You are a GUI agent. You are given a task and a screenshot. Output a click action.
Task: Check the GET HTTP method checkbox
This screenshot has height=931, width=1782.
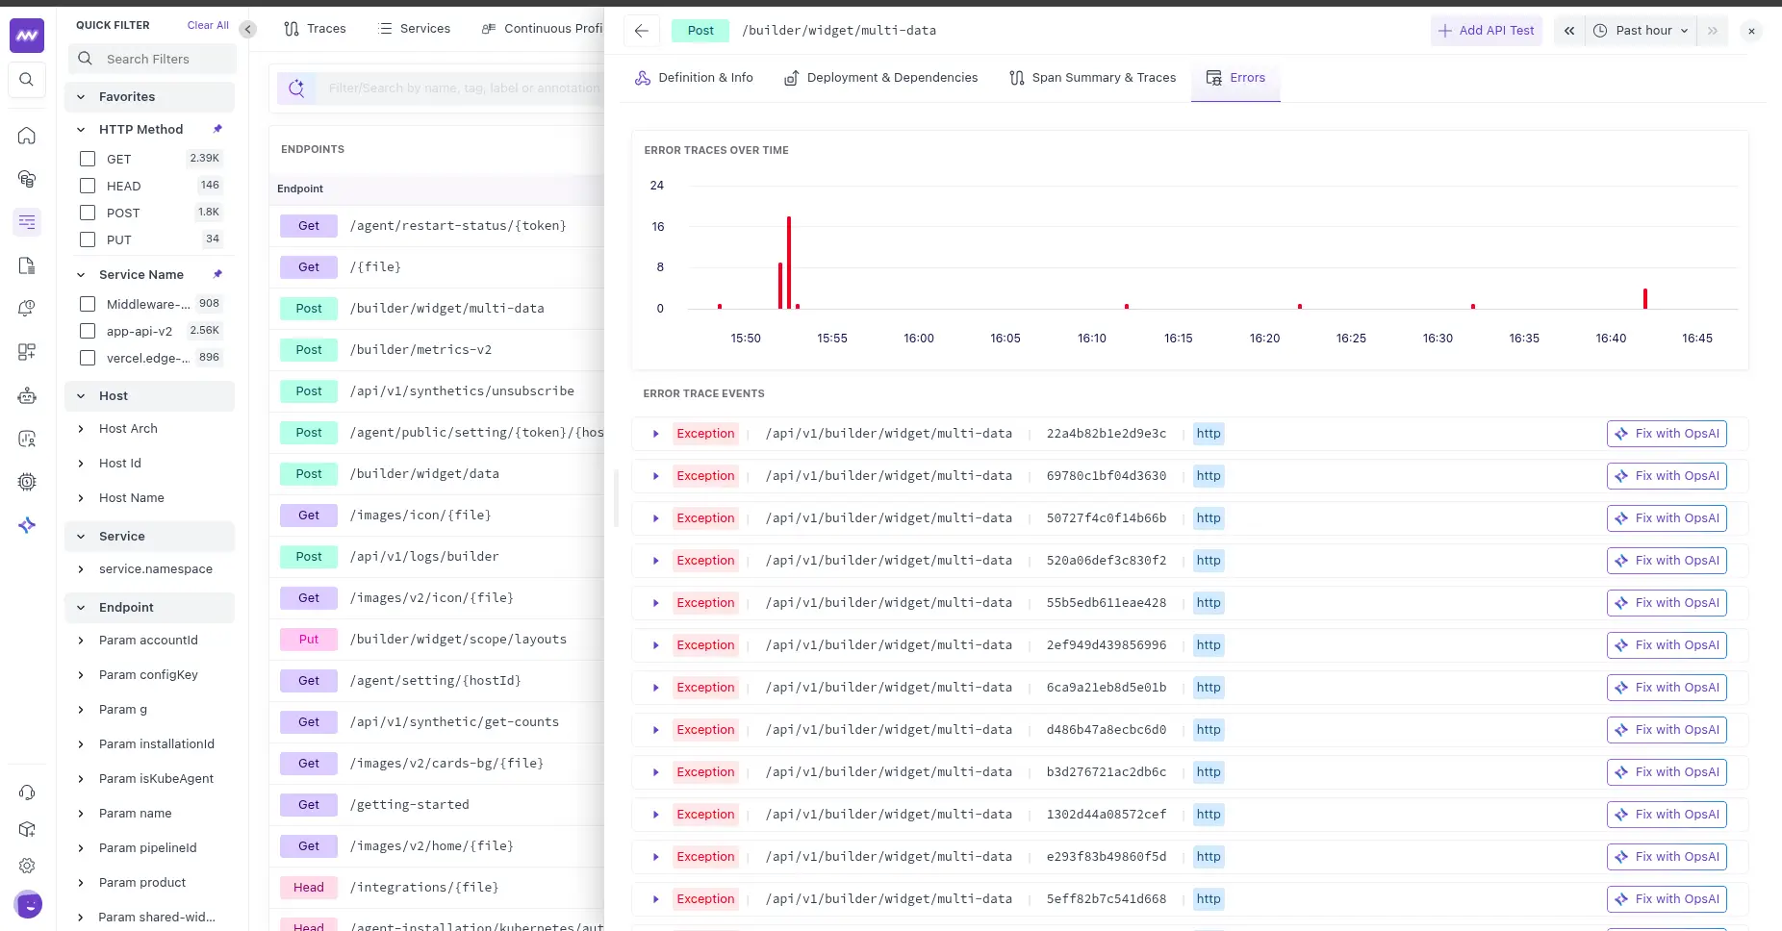[88, 159]
